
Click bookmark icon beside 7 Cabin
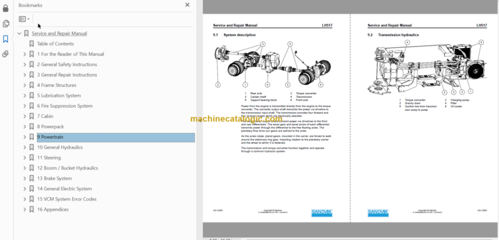31,116
